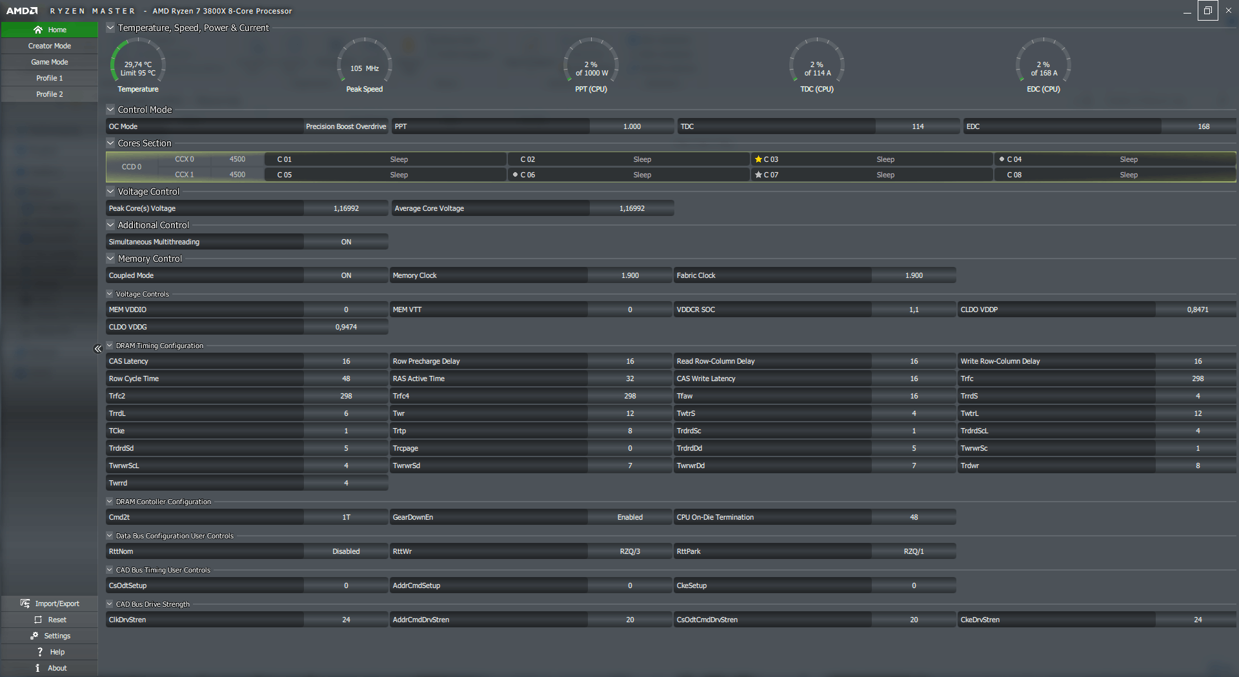This screenshot has width=1239, height=677.
Task: Click the Import/Export icon
Action: pos(25,603)
